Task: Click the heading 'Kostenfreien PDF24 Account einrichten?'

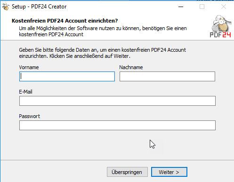Action: 65,21
